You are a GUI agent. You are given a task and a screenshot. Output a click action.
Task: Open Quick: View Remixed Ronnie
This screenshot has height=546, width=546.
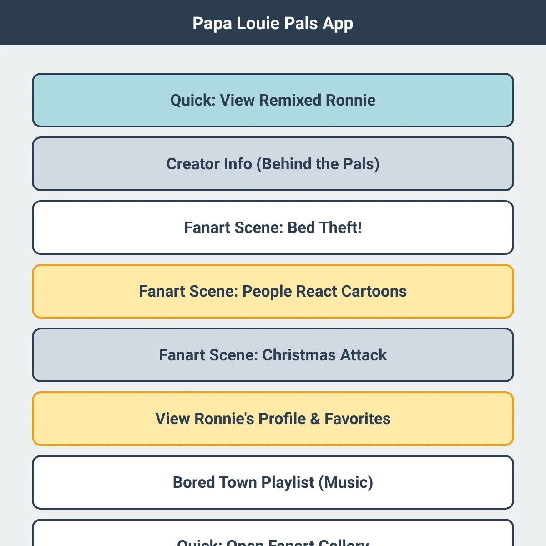click(x=273, y=100)
